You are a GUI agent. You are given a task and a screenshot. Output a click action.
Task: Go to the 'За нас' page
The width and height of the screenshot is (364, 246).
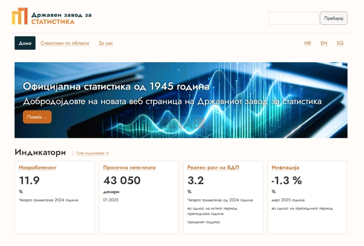tap(106, 43)
